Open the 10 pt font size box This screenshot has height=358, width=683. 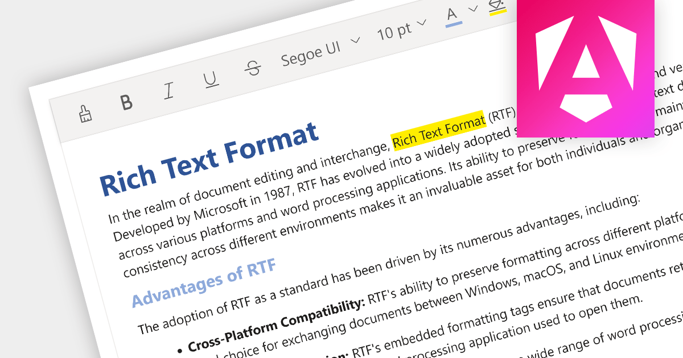click(x=394, y=32)
